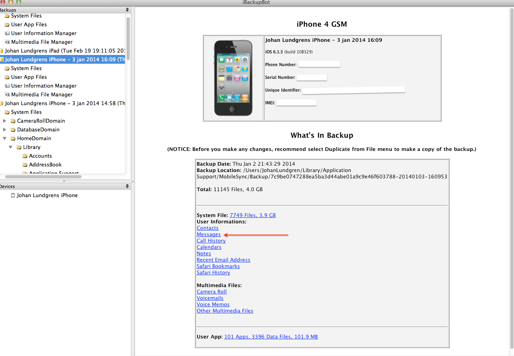
Task: Open the Safari History link
Action: [213, 272]
